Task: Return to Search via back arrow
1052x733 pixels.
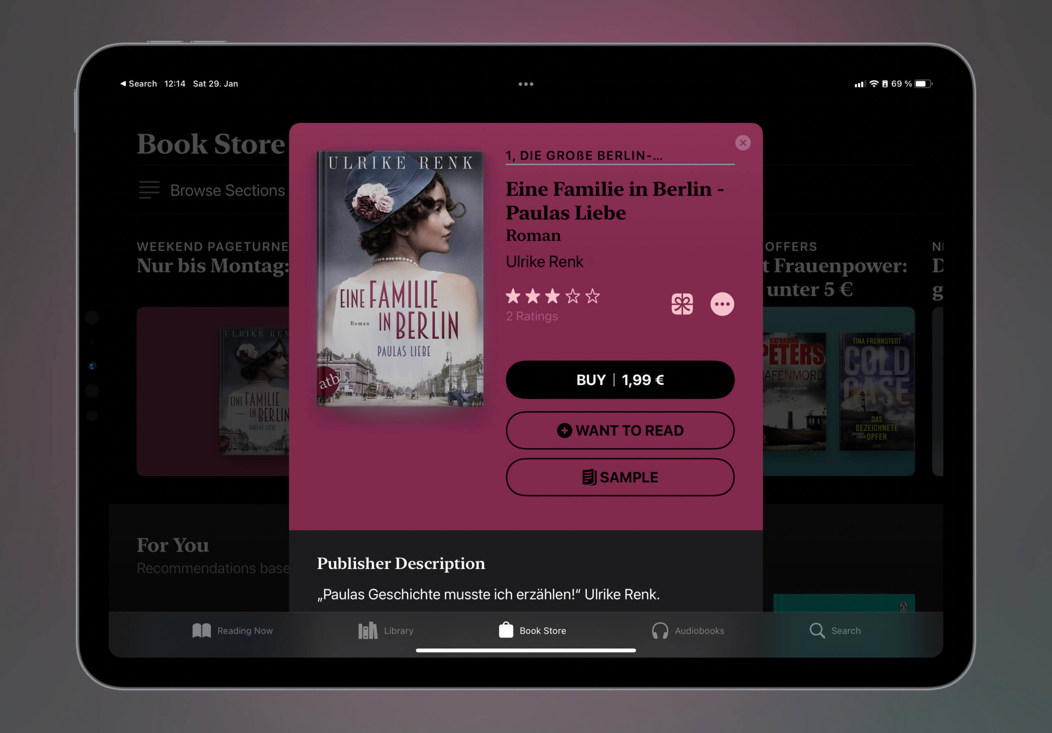Action: [138, 84]
